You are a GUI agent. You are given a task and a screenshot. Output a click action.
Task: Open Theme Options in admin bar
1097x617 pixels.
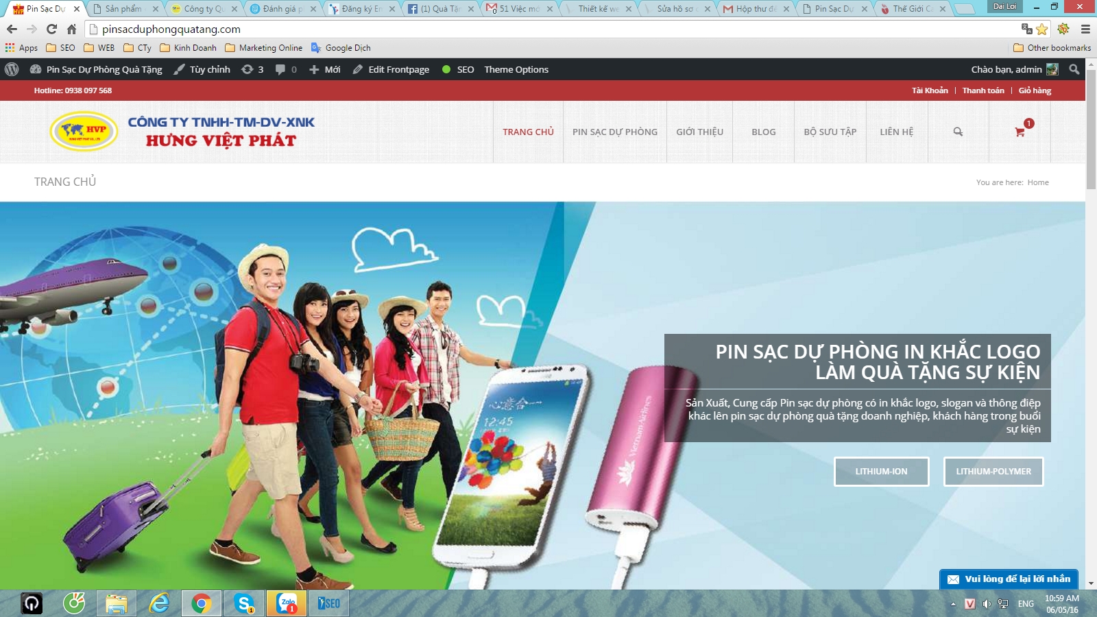[x=516, y=69]
